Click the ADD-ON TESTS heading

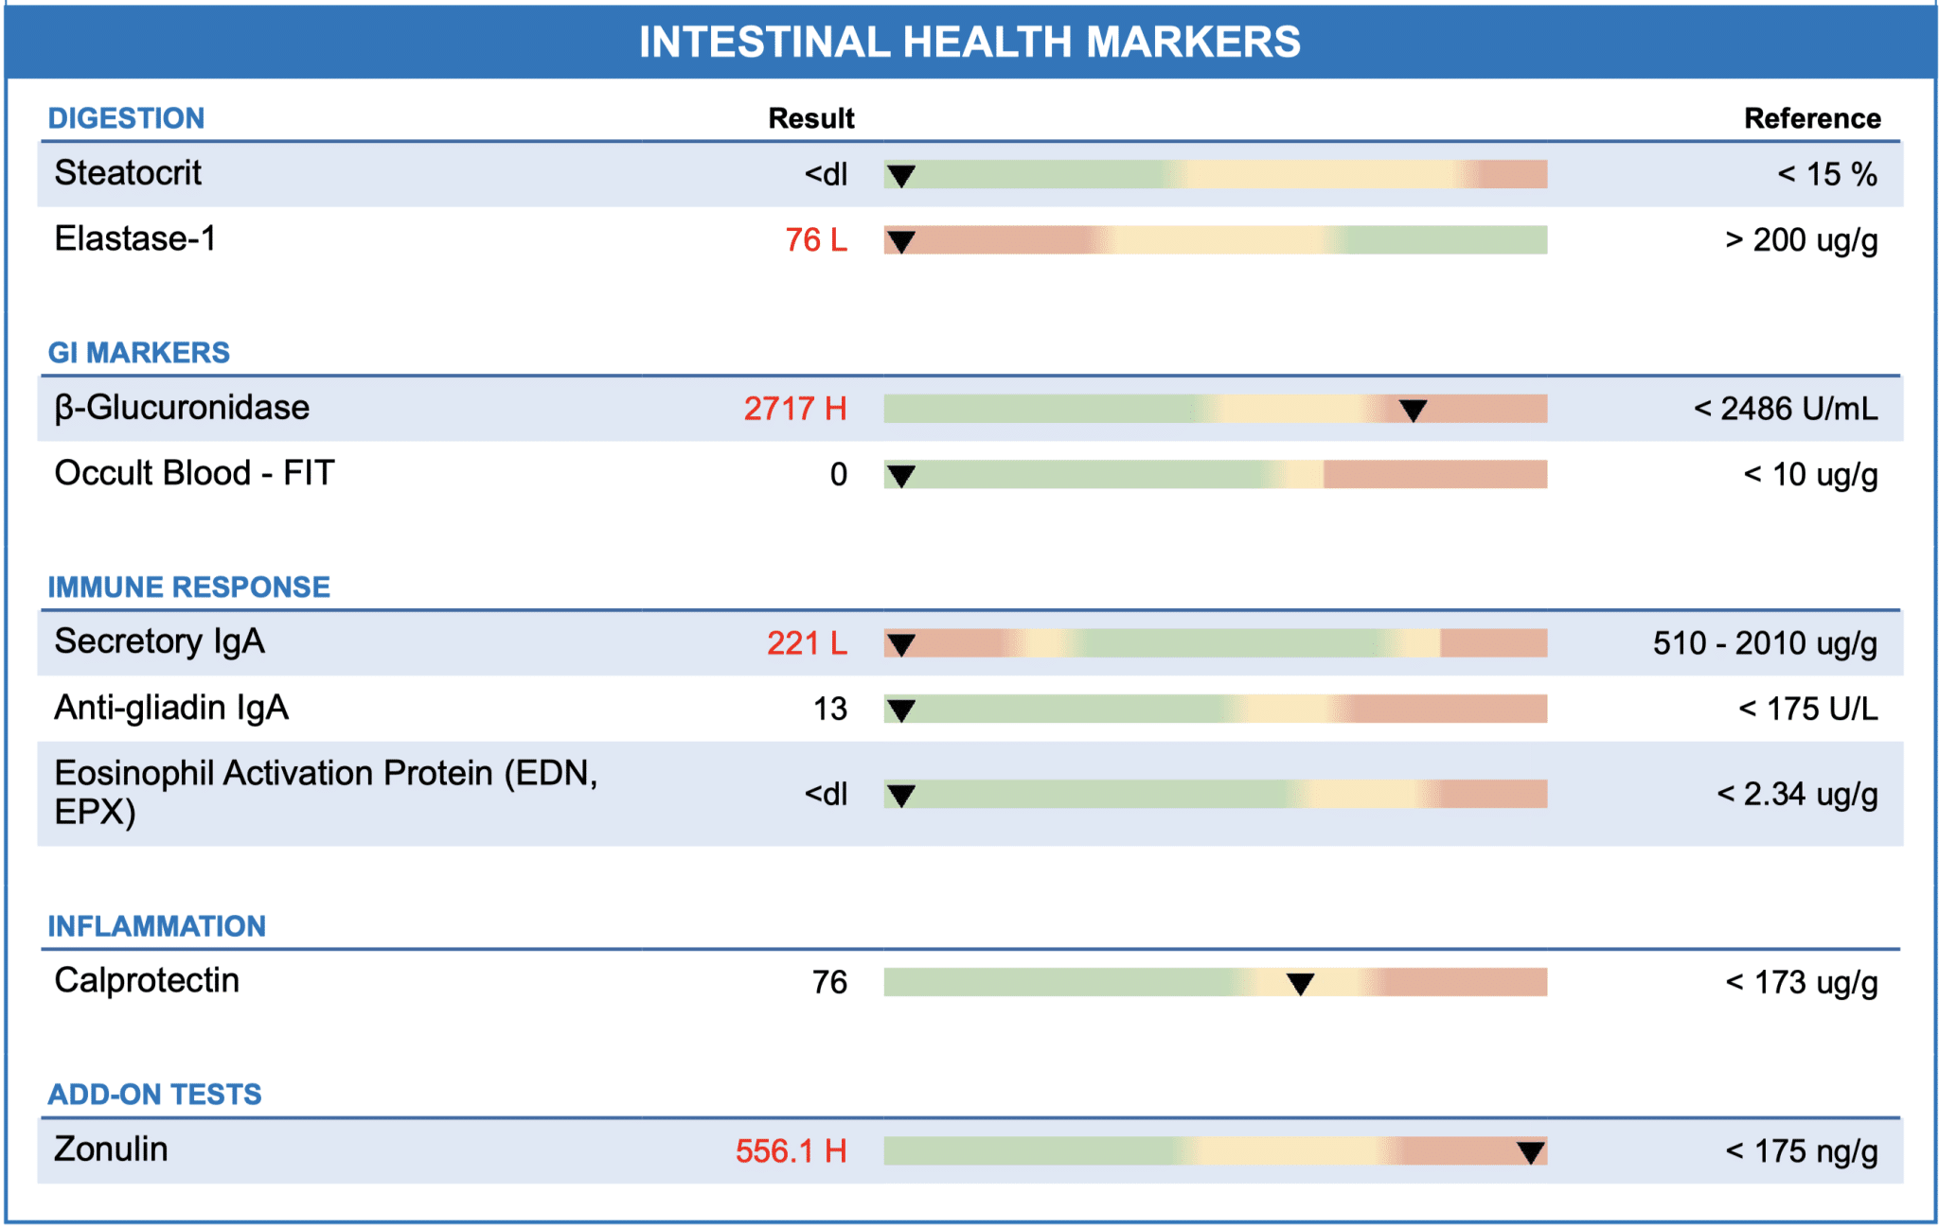154,1095
